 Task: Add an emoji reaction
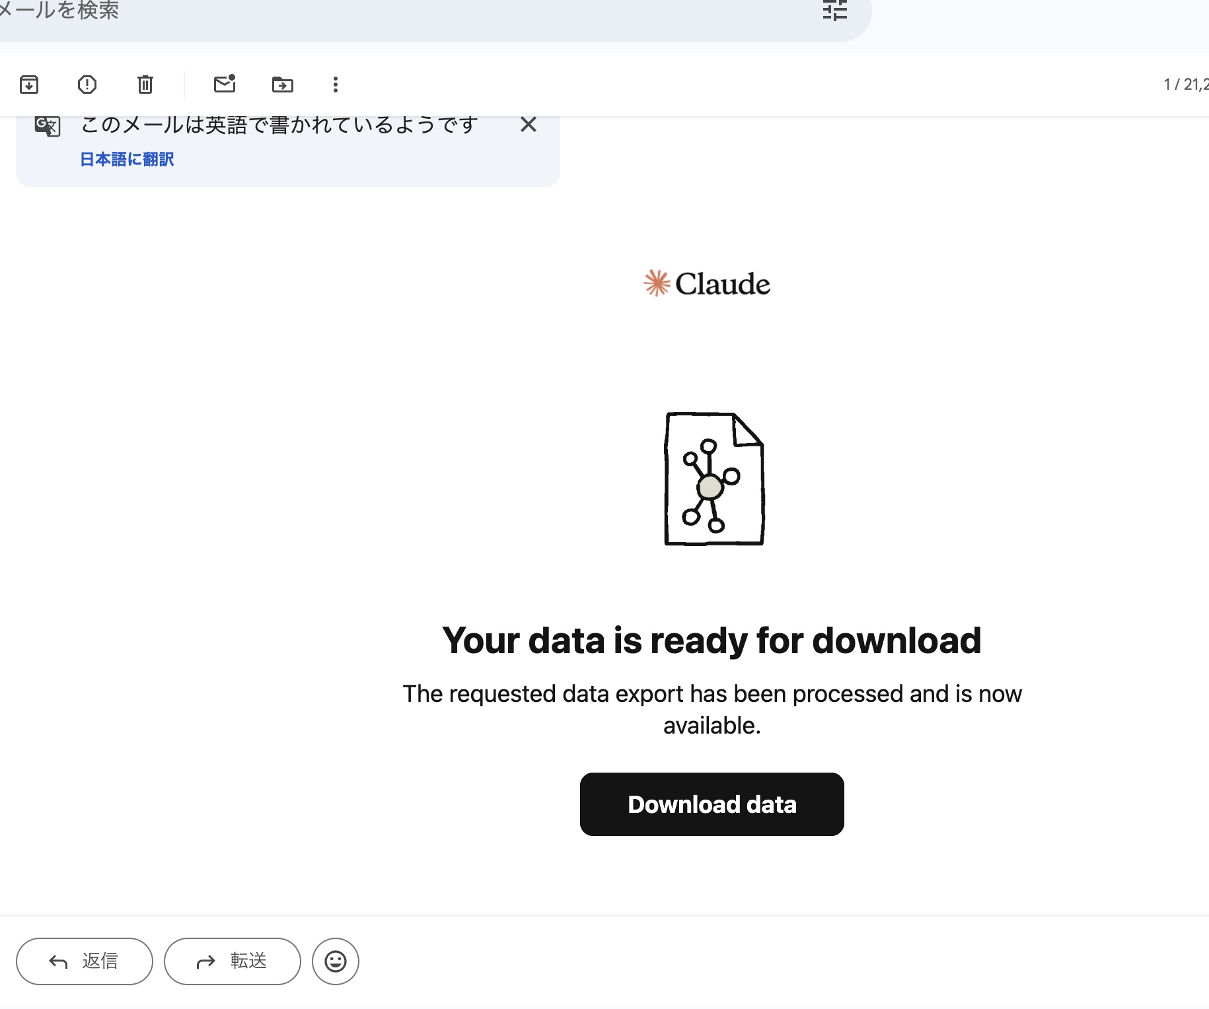click(x=336, y=961)
